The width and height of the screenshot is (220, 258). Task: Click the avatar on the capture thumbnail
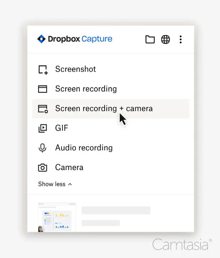tap(41, 229)
